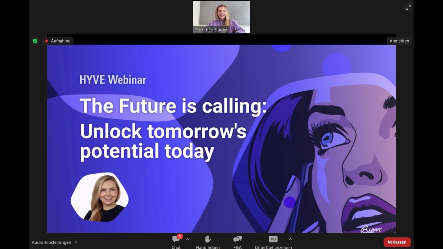Image resolution: width=443 pixels, height=249 pixels.
Task: Click the Anmelden sign-in button
Action: click(399, 41)
